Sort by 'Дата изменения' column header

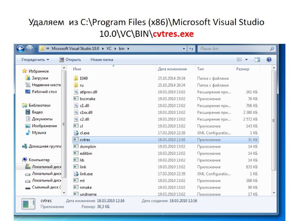coord(172,69)
